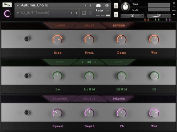The height and width of the screenshot is (132, 177).
Task: Click the aux button on right edge
Action: tap(174, 11)
